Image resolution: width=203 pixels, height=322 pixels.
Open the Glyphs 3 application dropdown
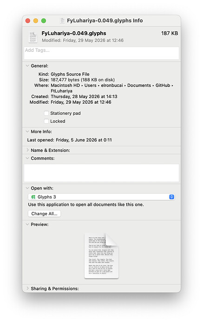[101, 197]
